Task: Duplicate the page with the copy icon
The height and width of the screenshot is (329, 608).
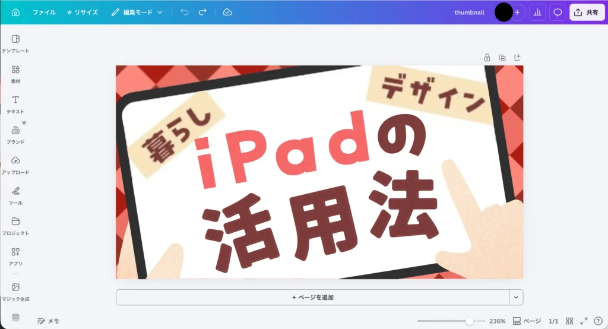Action: click(x=502, y=58)
